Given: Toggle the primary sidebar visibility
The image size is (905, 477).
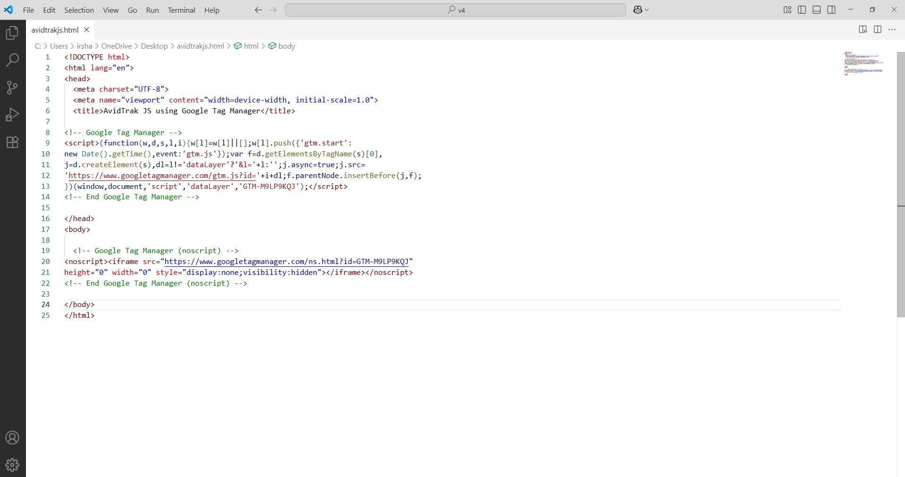Looking at the screenshot, I should click(802, 9).
